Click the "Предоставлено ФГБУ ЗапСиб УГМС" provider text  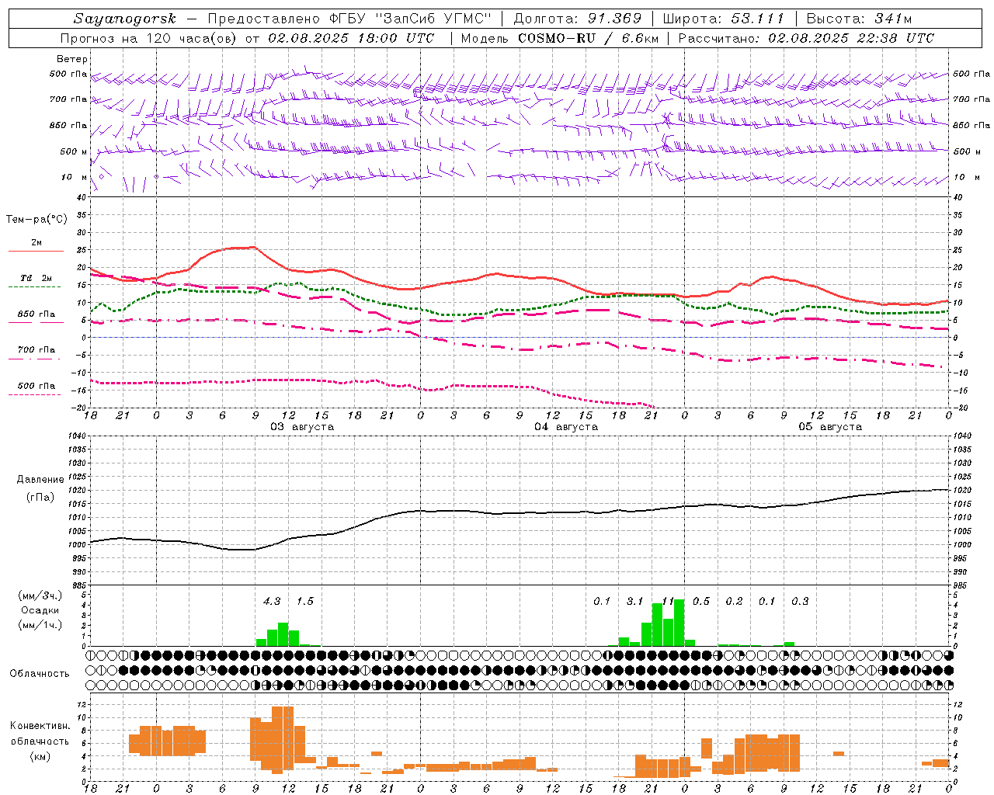tap(350, 19)
